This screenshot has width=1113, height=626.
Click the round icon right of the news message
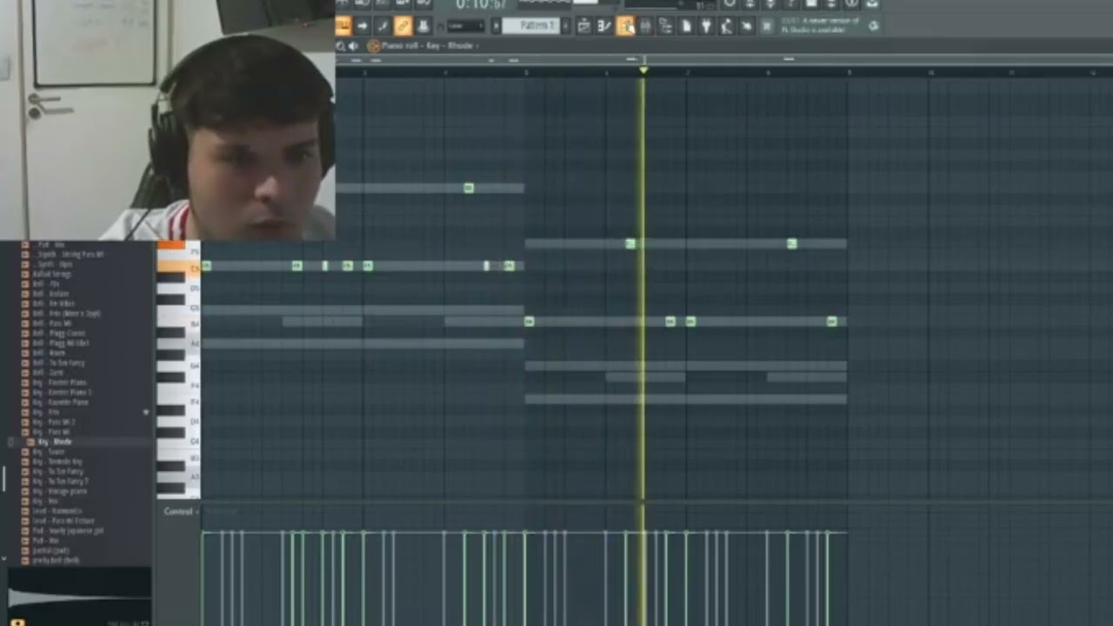[x=874, y=26]
